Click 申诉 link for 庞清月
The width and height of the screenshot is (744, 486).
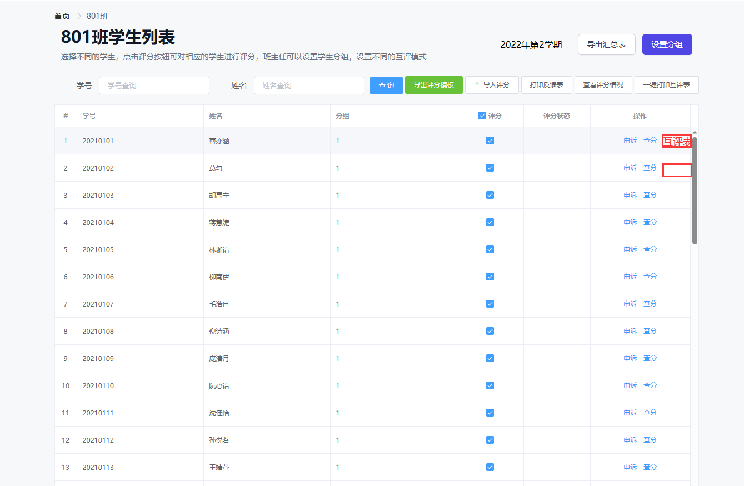(x=630, y=358)
